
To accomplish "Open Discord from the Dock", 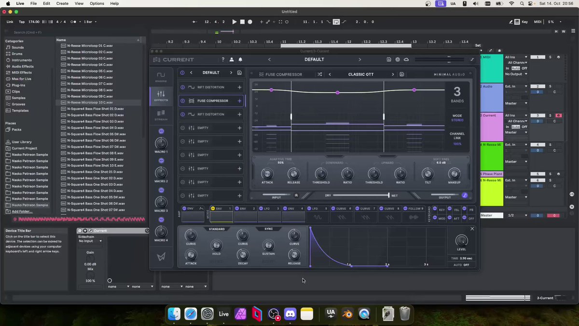I will point(290,314).
